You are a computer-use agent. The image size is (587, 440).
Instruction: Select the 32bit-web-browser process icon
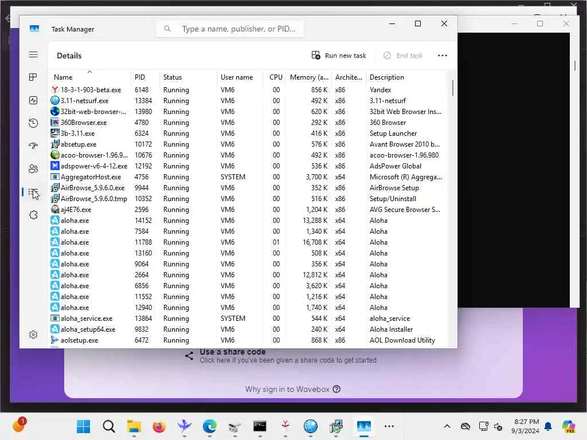tap(54, 112)
